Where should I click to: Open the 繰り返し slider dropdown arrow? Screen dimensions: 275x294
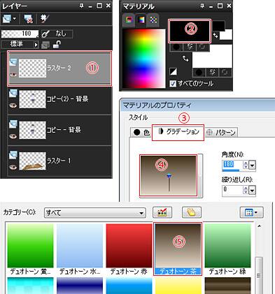[x=252, y=191]
